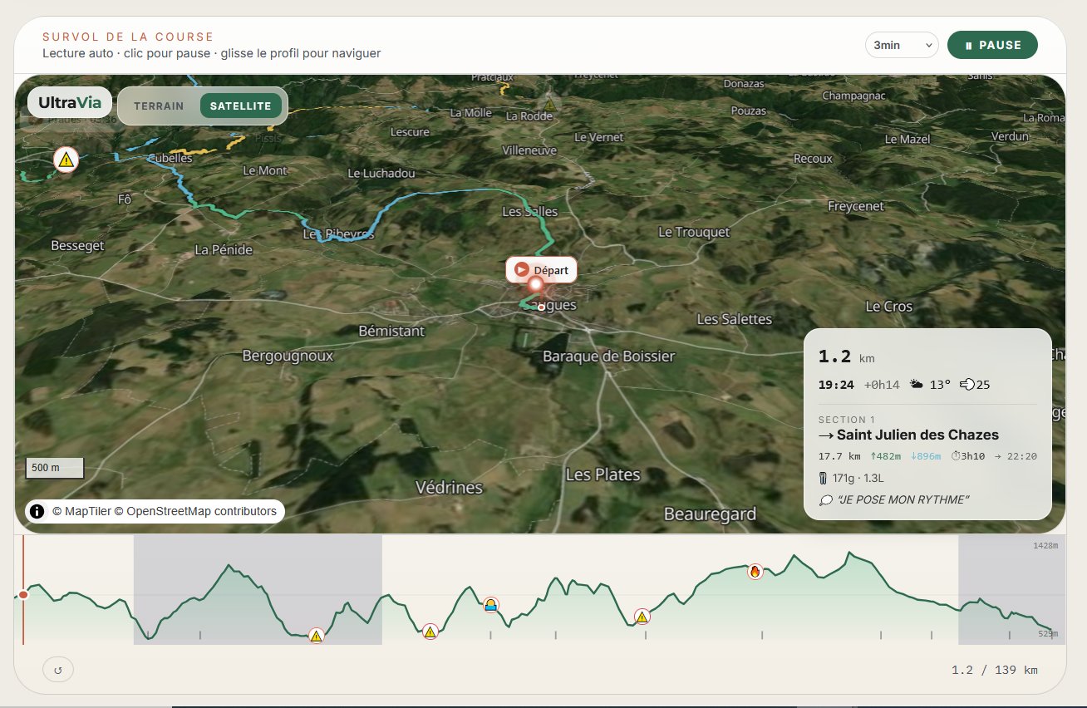Click the Recoux map label
The width and height of the screenshot is (1087, 708).
813,159
